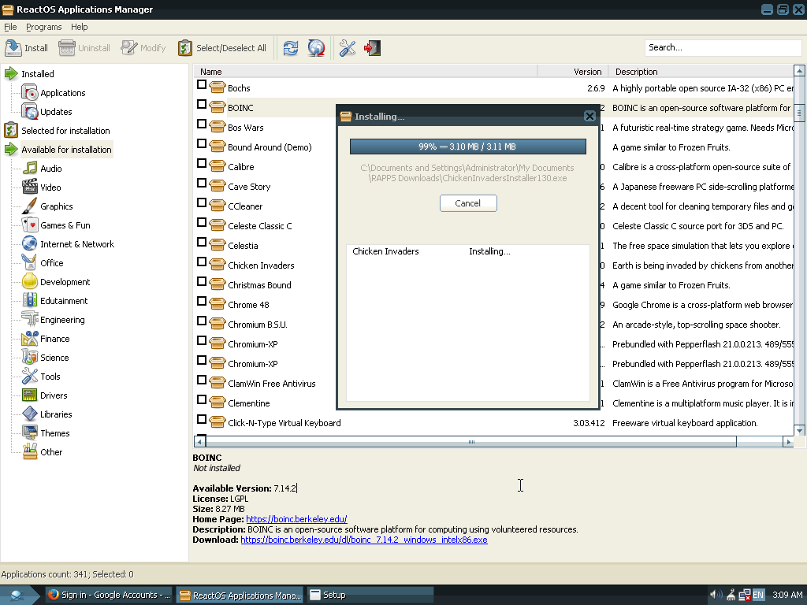Check the BOINC checkbox
This screenshot has height=605, width=807.
[202, 105]
